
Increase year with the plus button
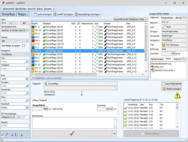[x=11, y=23]
